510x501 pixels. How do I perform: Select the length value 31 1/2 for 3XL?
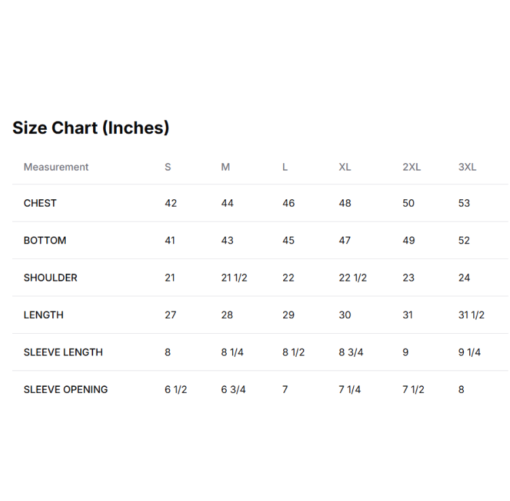tap(471, 315)
